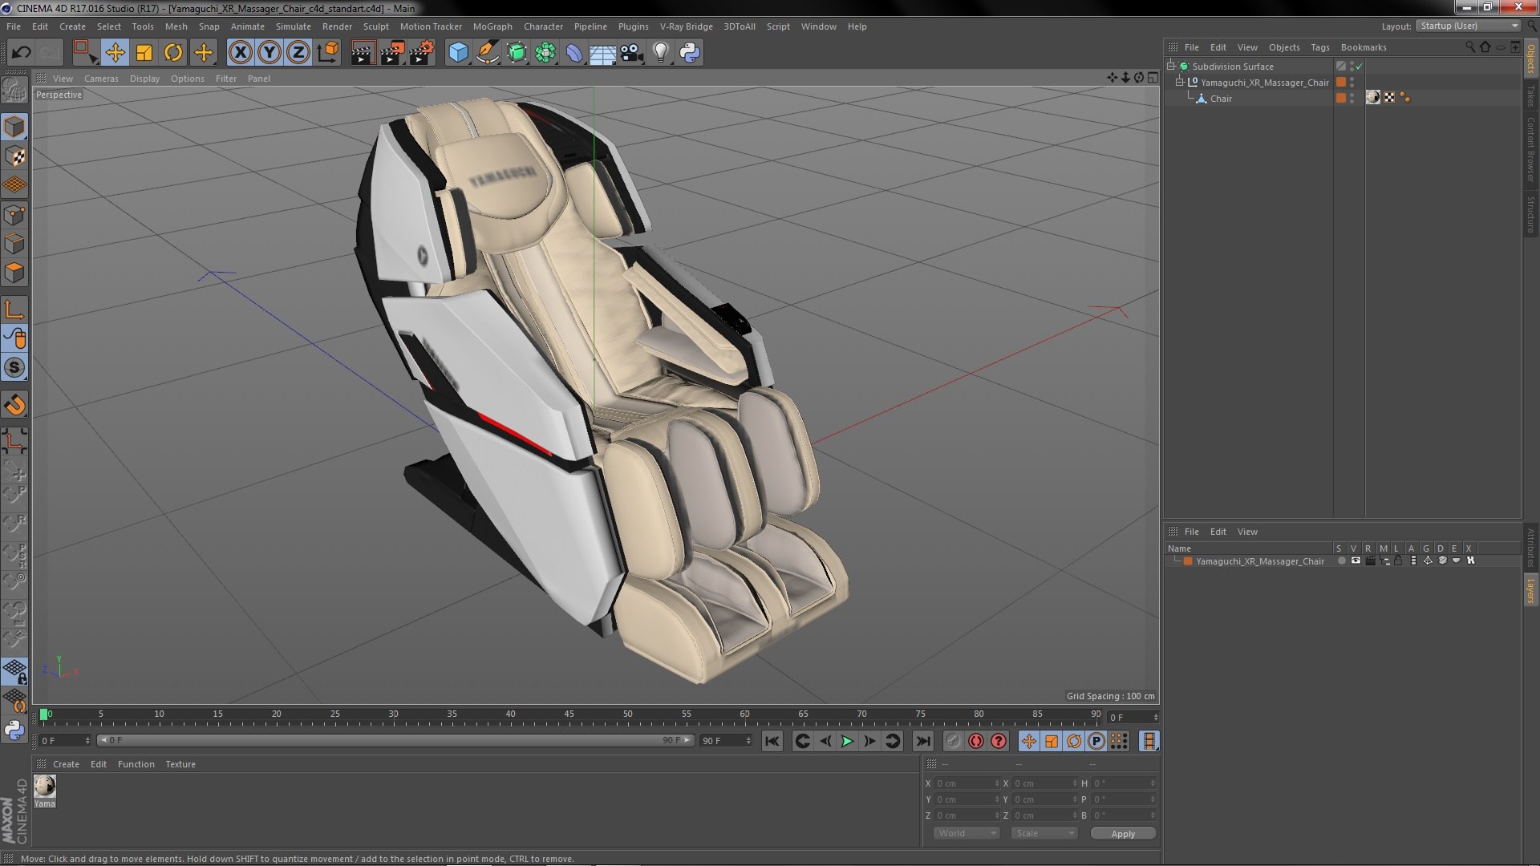Switch to the Layers side tab
The image size is (1540, 866).
(1530, 591)
